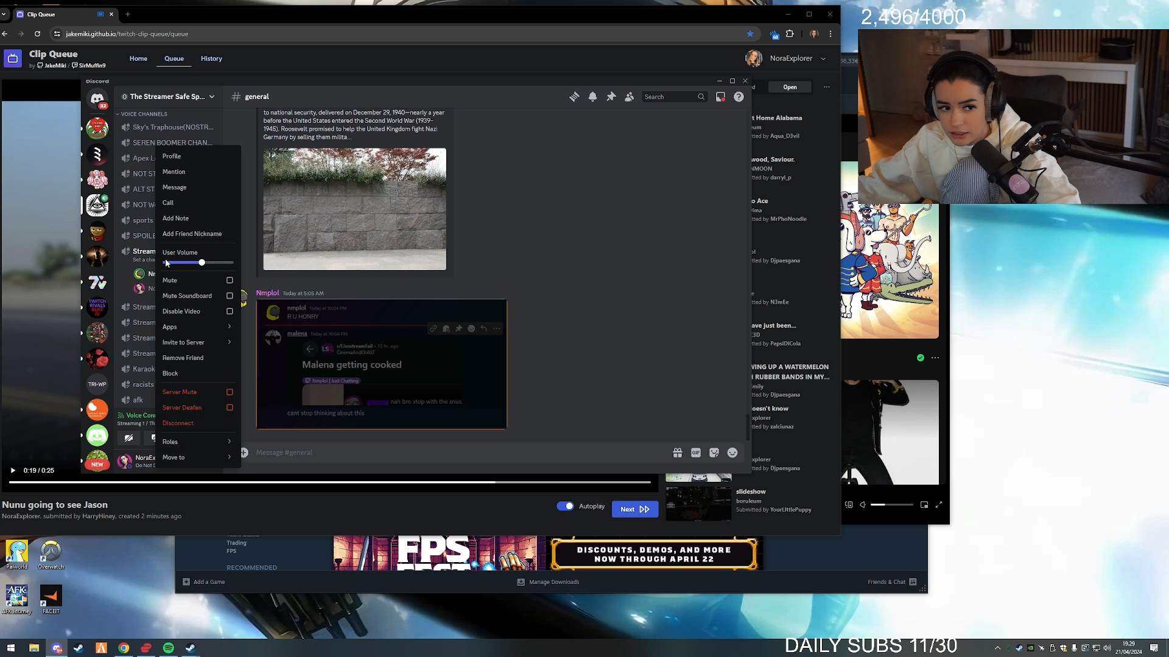The image size is (1169, 657).
Task: Open Friends & Chat in Steam window
Action: click(892, 582)
